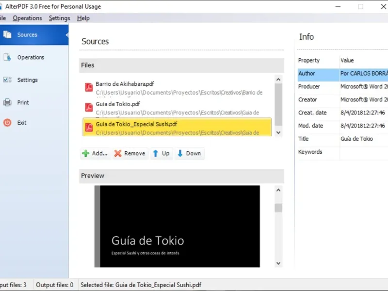The width and height of the screenshot is (388, 291).
Task: Click PDF icon of Barrio de Akihabara.pdf
Action: [89, 87]
